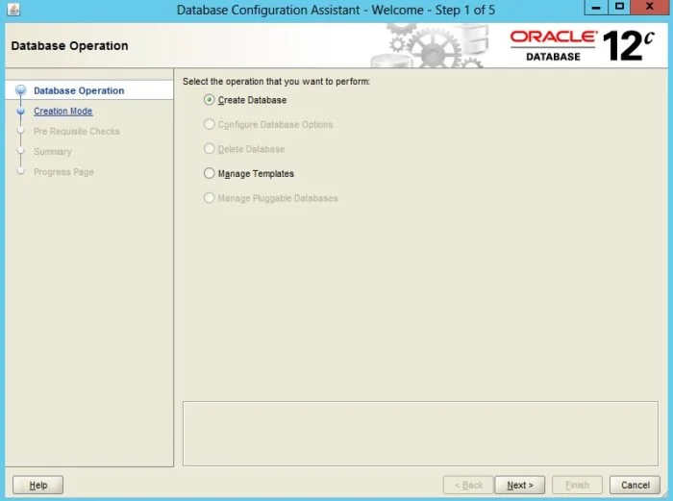The image size is (673, 501).
Task: Open Help for this wizard
Action: [37, 485]
